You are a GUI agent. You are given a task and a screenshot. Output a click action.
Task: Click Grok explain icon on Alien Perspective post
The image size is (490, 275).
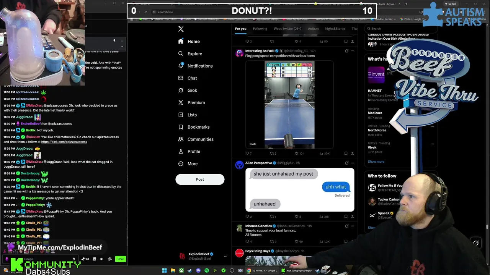tap(346, 163)
